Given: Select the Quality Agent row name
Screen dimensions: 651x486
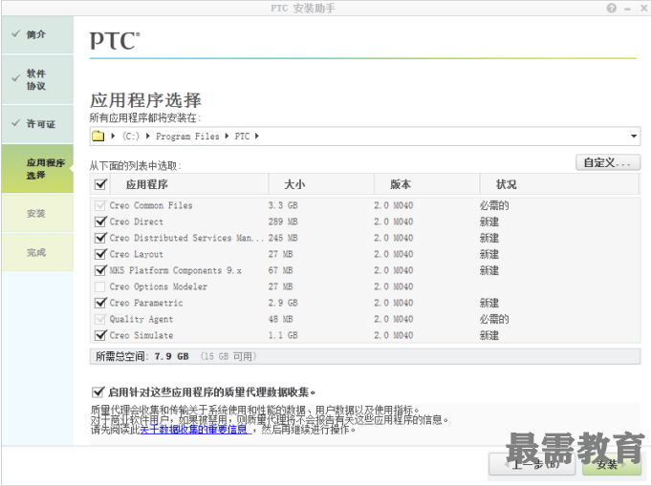Looking at the screenshot, I should (141, 319).
